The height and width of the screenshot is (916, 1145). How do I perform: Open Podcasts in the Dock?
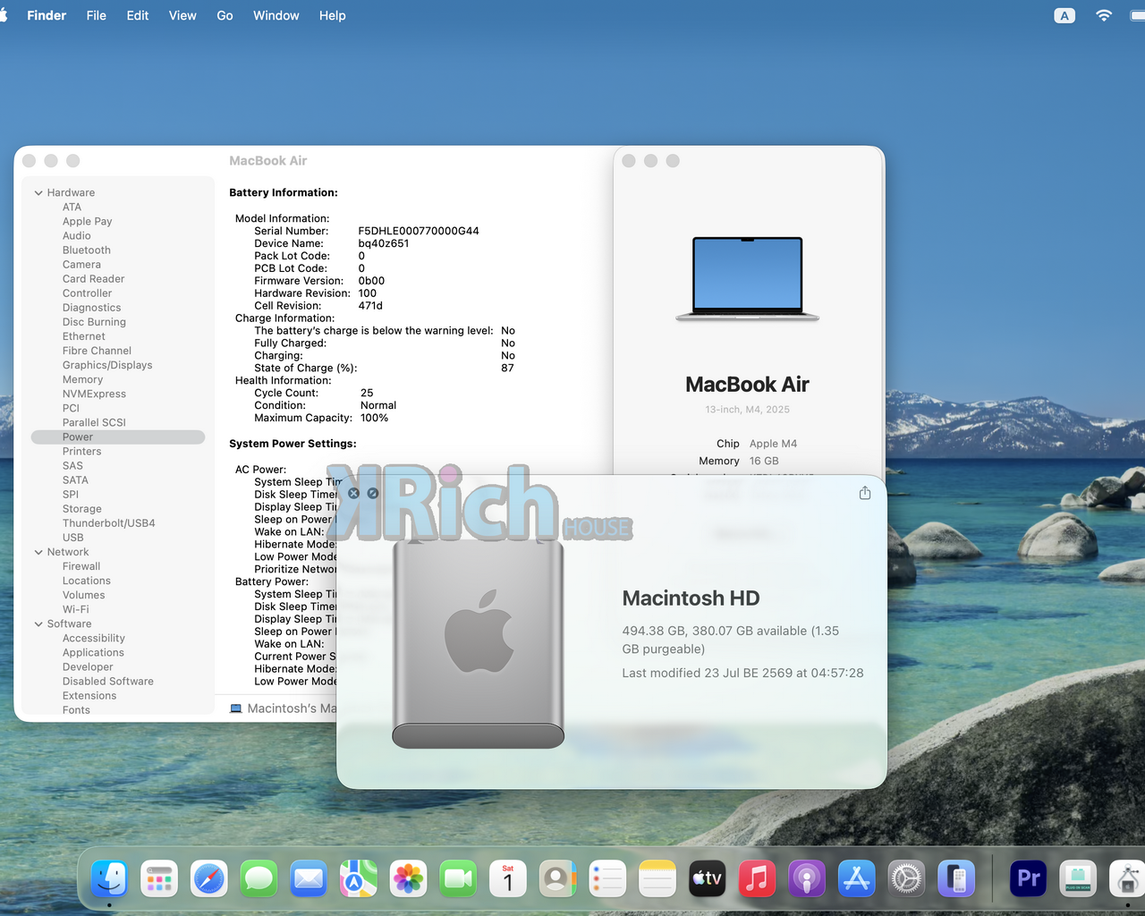point(806,879)
